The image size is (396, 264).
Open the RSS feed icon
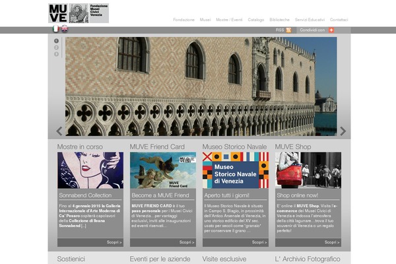coord(288,30)
